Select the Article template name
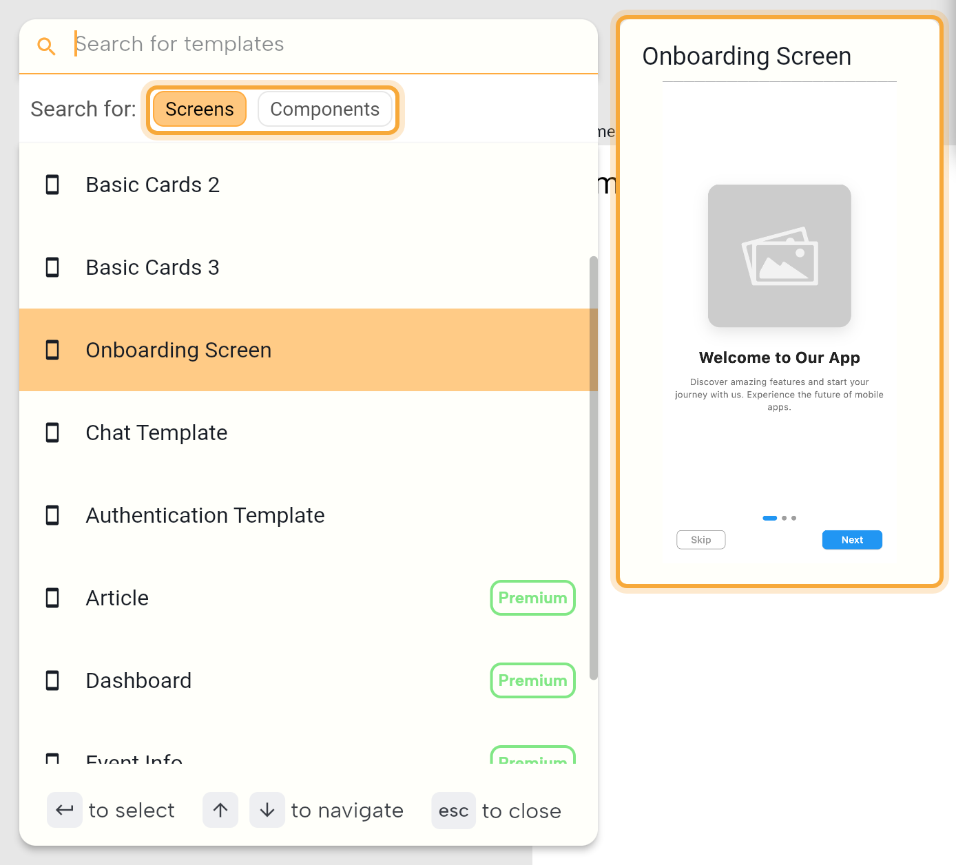The width and height of the screenshot is (956, 865). click(117, 598)
